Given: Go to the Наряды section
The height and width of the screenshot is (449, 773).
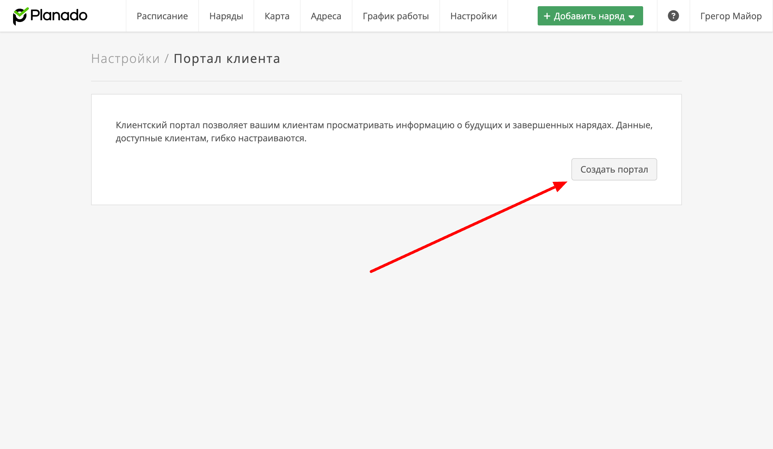Looking at the screenshot, I should pos(226,16).
